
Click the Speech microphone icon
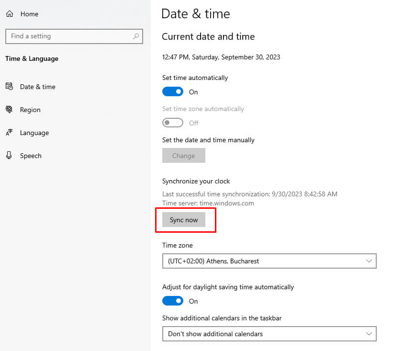(9, 156)
